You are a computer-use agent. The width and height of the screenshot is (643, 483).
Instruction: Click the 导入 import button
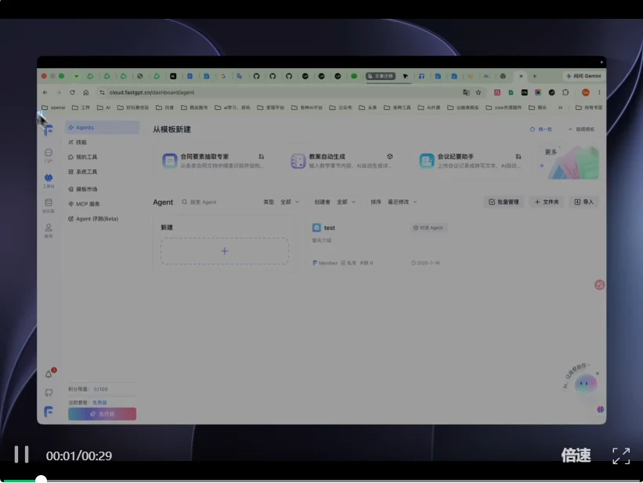coord(584,202)
